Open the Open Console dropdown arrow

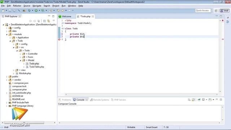(213, 100)
